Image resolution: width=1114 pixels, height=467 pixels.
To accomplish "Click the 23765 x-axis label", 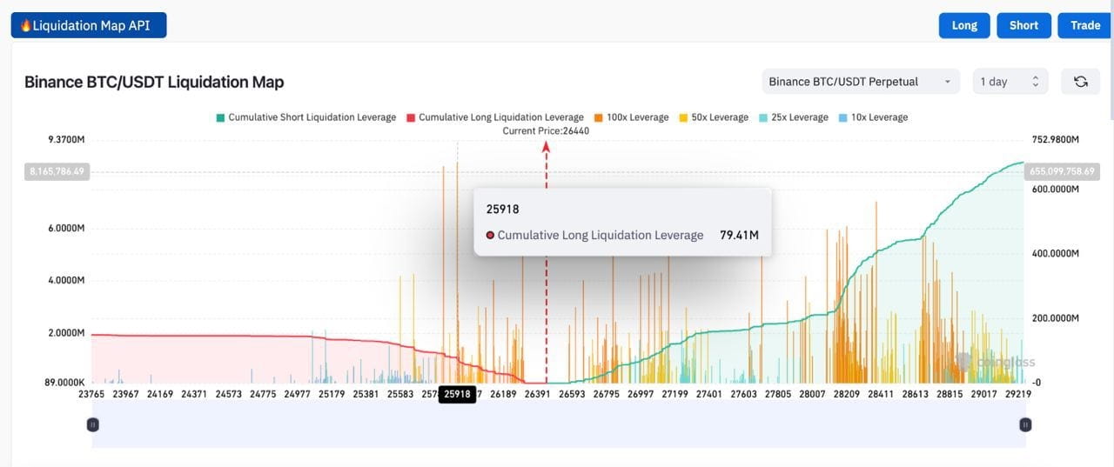I will [91, 394].
